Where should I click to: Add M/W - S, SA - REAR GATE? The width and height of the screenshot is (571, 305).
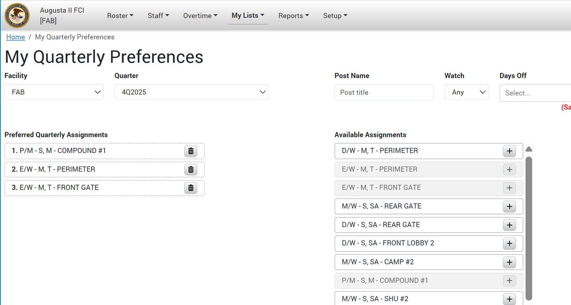(x=509, y=207)
